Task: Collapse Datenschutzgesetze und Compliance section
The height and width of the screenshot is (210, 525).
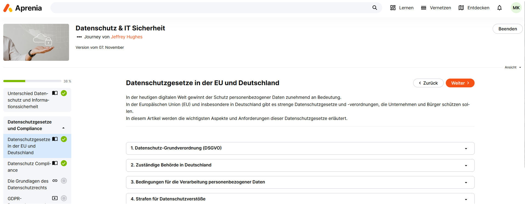Action: (63, 128)
